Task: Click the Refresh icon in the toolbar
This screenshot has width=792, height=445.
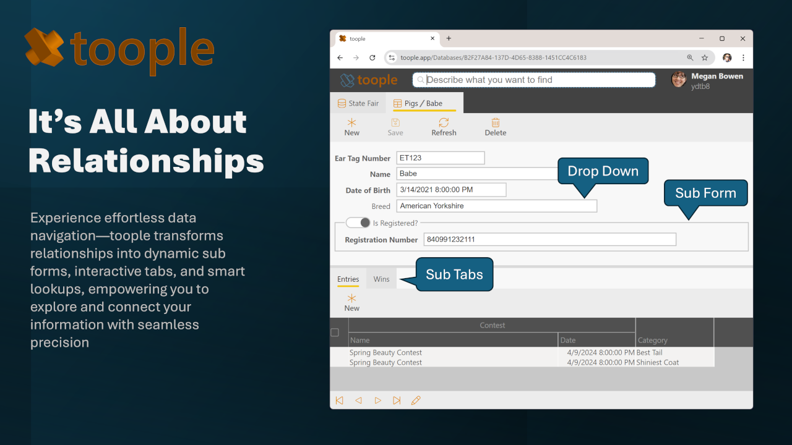Action: click(x=444, y=122)
